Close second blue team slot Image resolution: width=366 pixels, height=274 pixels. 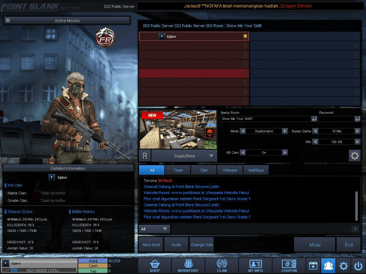coord(356,45)
